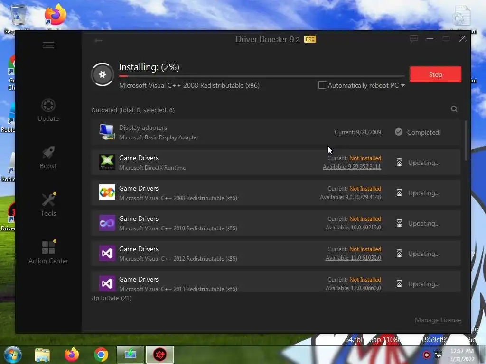Click the Display adapters monitor icon
486x364 pixels.
pos(107,132)
